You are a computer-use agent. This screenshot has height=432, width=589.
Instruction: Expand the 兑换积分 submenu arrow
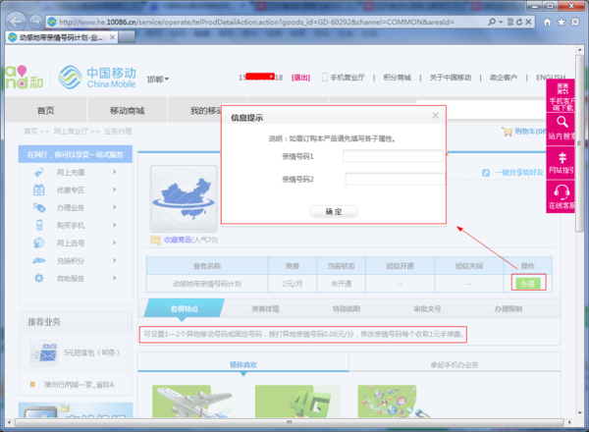pos(115,260)
